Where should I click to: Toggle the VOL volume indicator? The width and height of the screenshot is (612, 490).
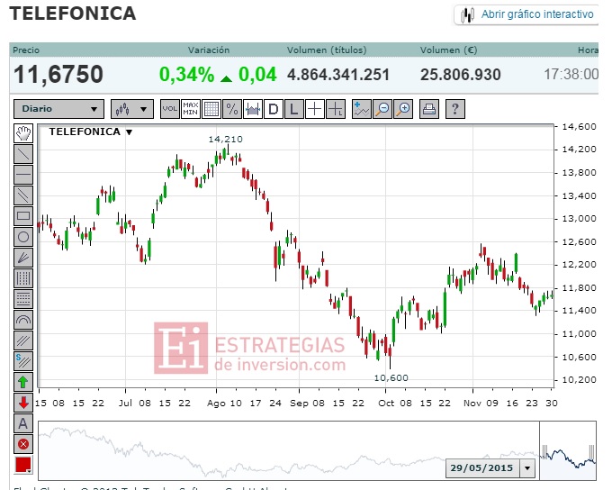click(170, 109)
